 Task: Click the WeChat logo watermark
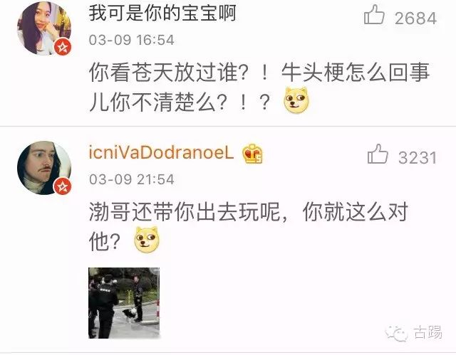tap(396, 333)
